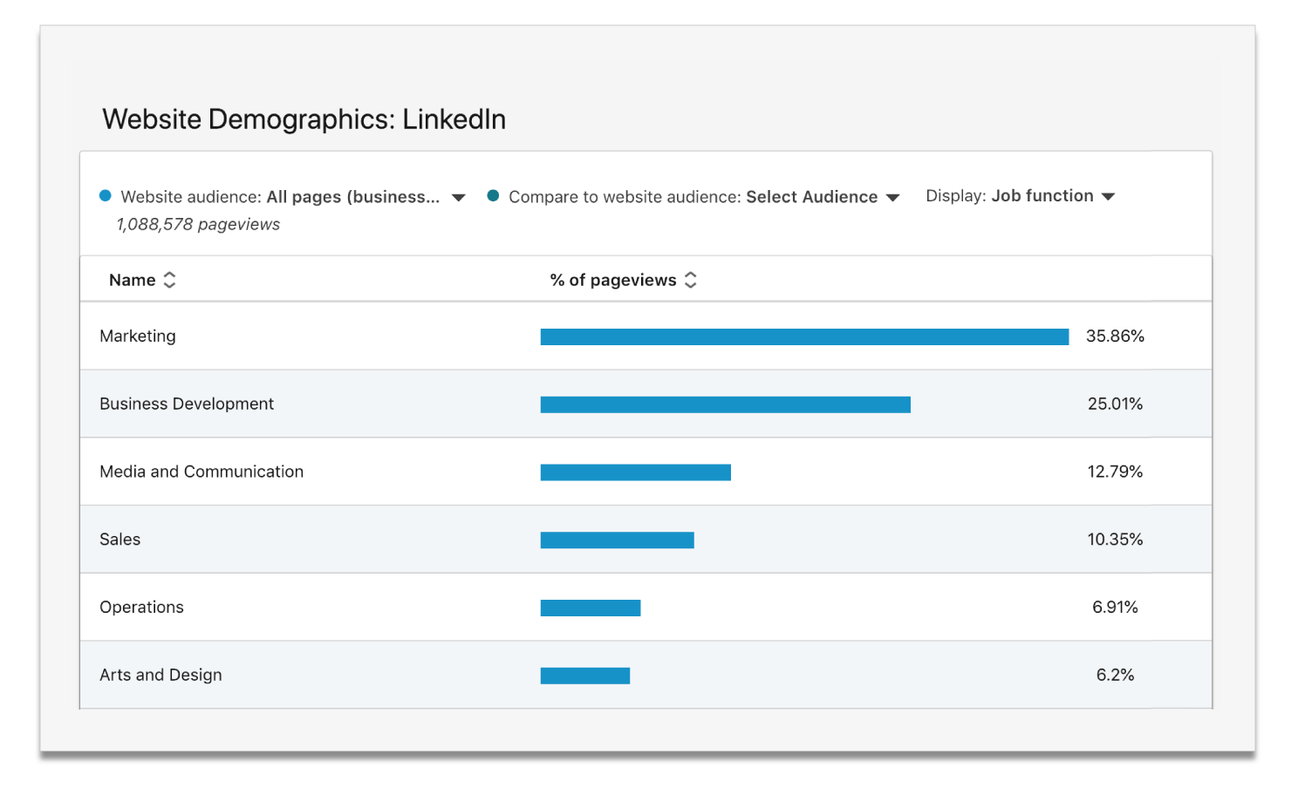Click the teal Compare audience dot
Screen dimensions: 1298x802
pos(493,196)
